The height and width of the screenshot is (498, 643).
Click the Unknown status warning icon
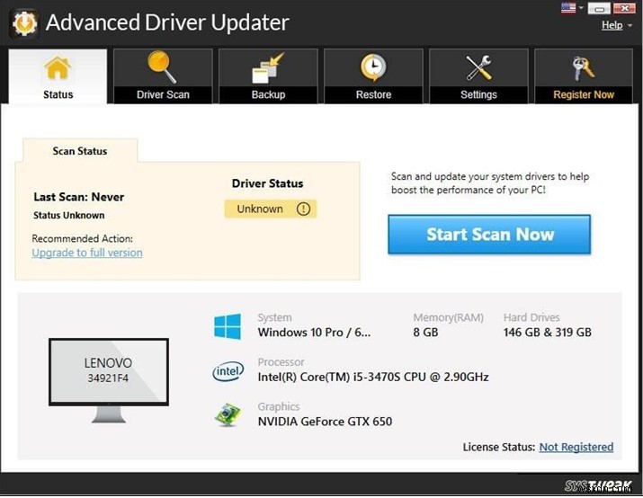coord(303,209)
